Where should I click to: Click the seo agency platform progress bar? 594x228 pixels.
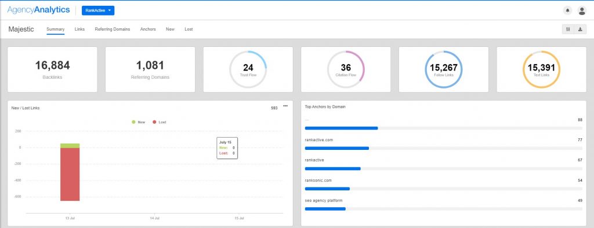coord(443,209)
